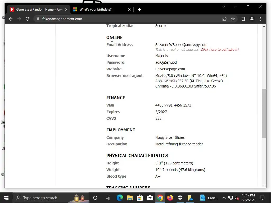The height and width of the screenshot is (203, 271).
Task: Reload the fakenamegenerator page
Action: (x=28, y=19)
